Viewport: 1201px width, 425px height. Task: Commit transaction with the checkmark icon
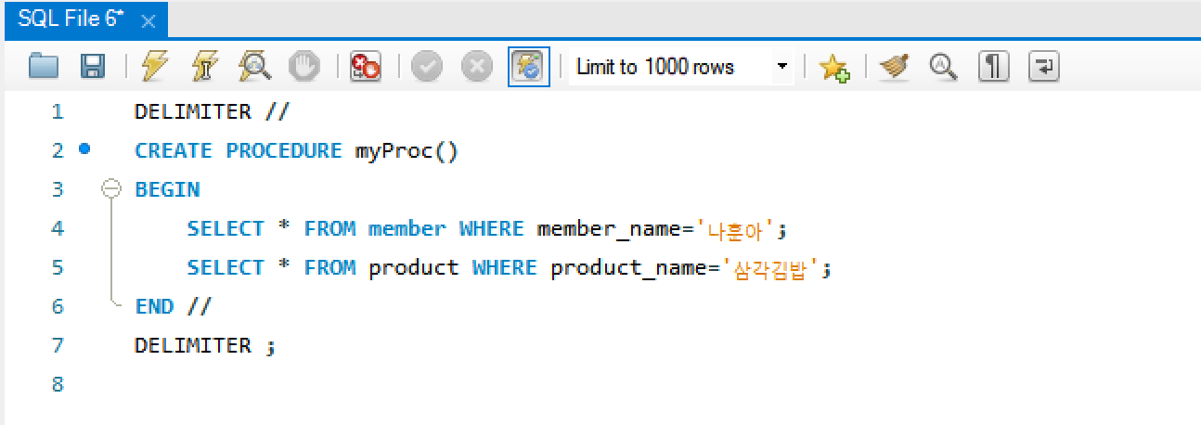click(x=427, y=67)
